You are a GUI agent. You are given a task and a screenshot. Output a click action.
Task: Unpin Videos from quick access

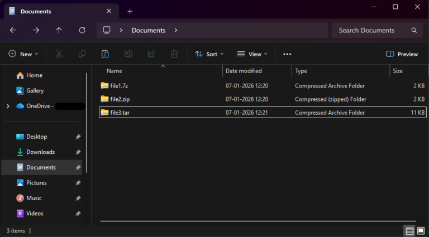tap(78, 213)
